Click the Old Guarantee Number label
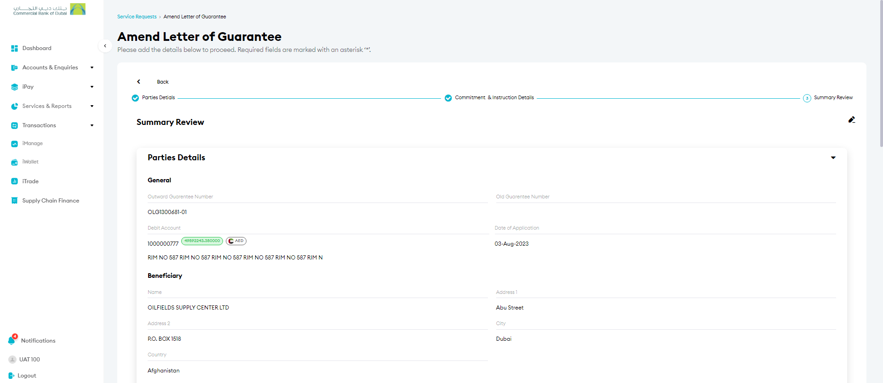 tap(522, 197)
